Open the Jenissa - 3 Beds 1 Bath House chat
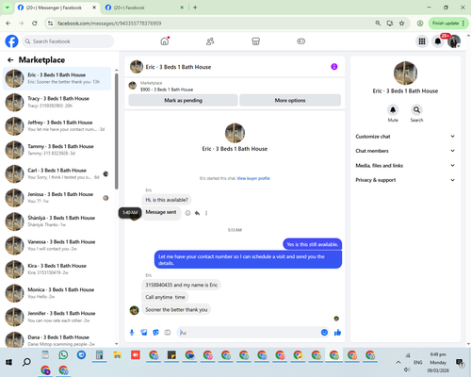 coord(57,198)
